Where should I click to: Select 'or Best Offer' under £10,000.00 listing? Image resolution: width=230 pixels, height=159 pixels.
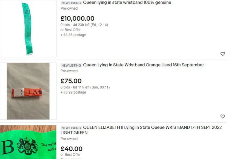[70, 30]
